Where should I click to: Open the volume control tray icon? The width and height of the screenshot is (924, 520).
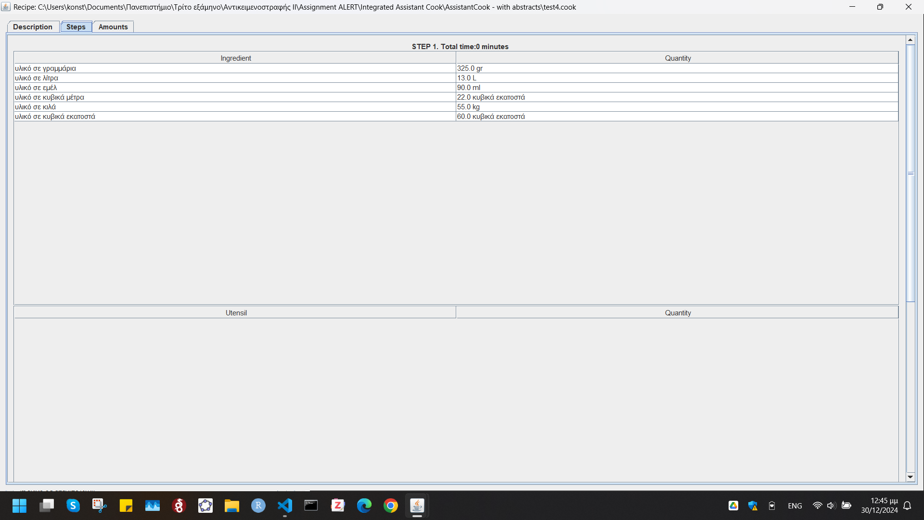[831, 506]
